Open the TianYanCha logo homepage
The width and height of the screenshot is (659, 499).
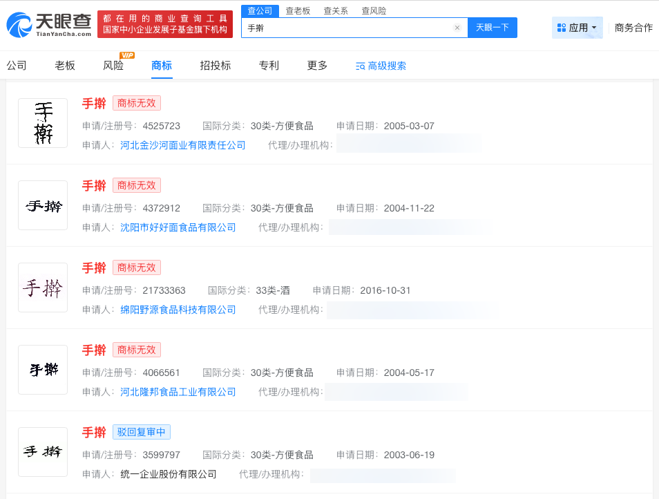click(49, 24)
